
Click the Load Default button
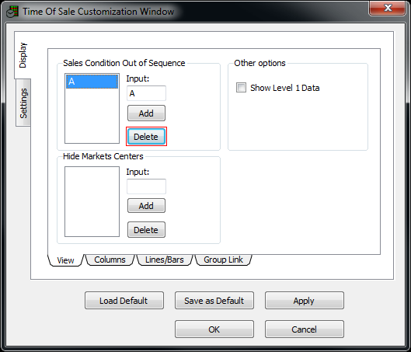(124, 301)
